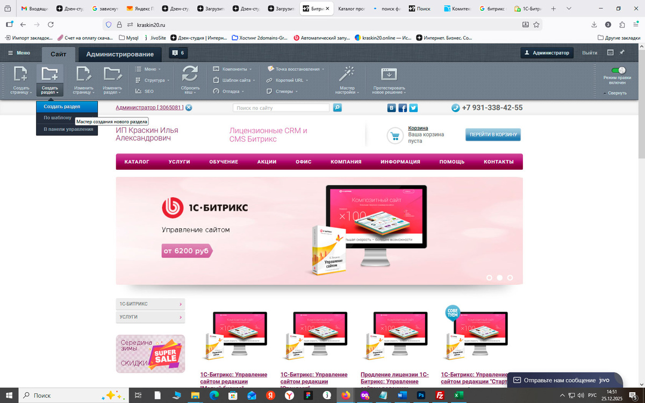Image resolution: width=645 pixels, height=403 pixels.
Task: Click the site security padlock icon
Action: [x=119, y=24]
